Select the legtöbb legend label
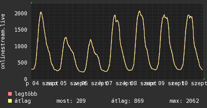The image size is (207, 108). [x=26, y=94]
